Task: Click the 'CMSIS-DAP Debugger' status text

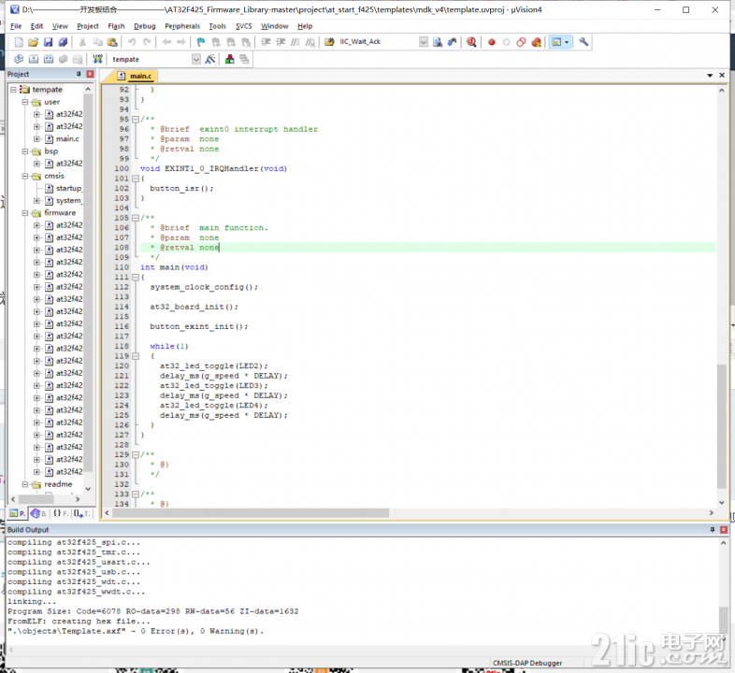Action: (x=527, y=663)
